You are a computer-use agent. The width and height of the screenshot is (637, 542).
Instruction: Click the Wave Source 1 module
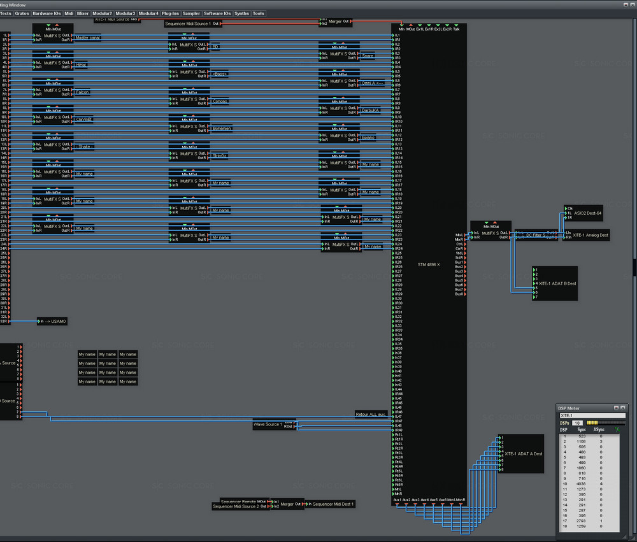pyautogui.click(x=268, y=424)
